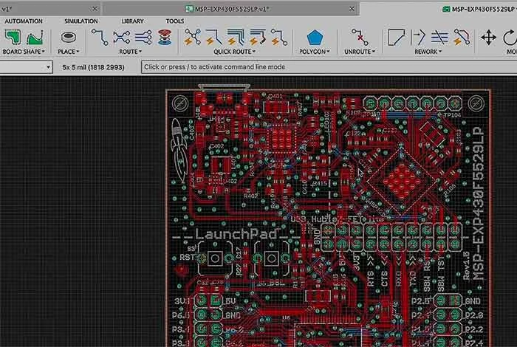Click the P2.5 header pin label
517x347 pixels.
click(421, 301)
